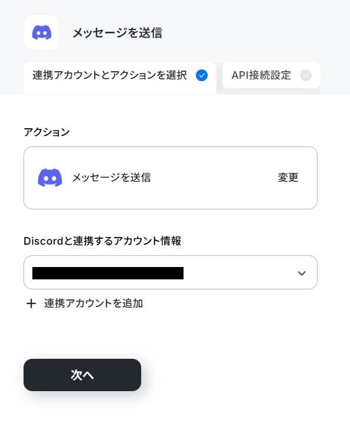Switch to the API接続設定 tab
This screenshot has width=350, height=427.
click(271, 75)
